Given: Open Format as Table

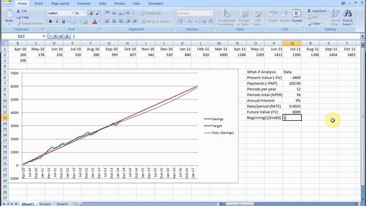Looking at the screenshot, I should pyautogui.click(x=244, y=17).
